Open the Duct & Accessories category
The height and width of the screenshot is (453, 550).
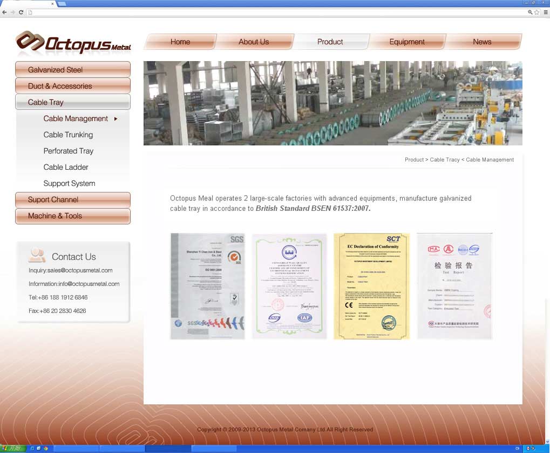[x=73, y=86]
